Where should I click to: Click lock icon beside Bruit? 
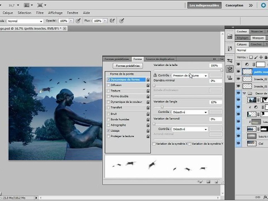(148, 114)
